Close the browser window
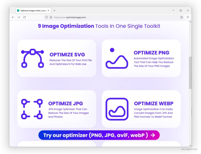 pos(188,11)
